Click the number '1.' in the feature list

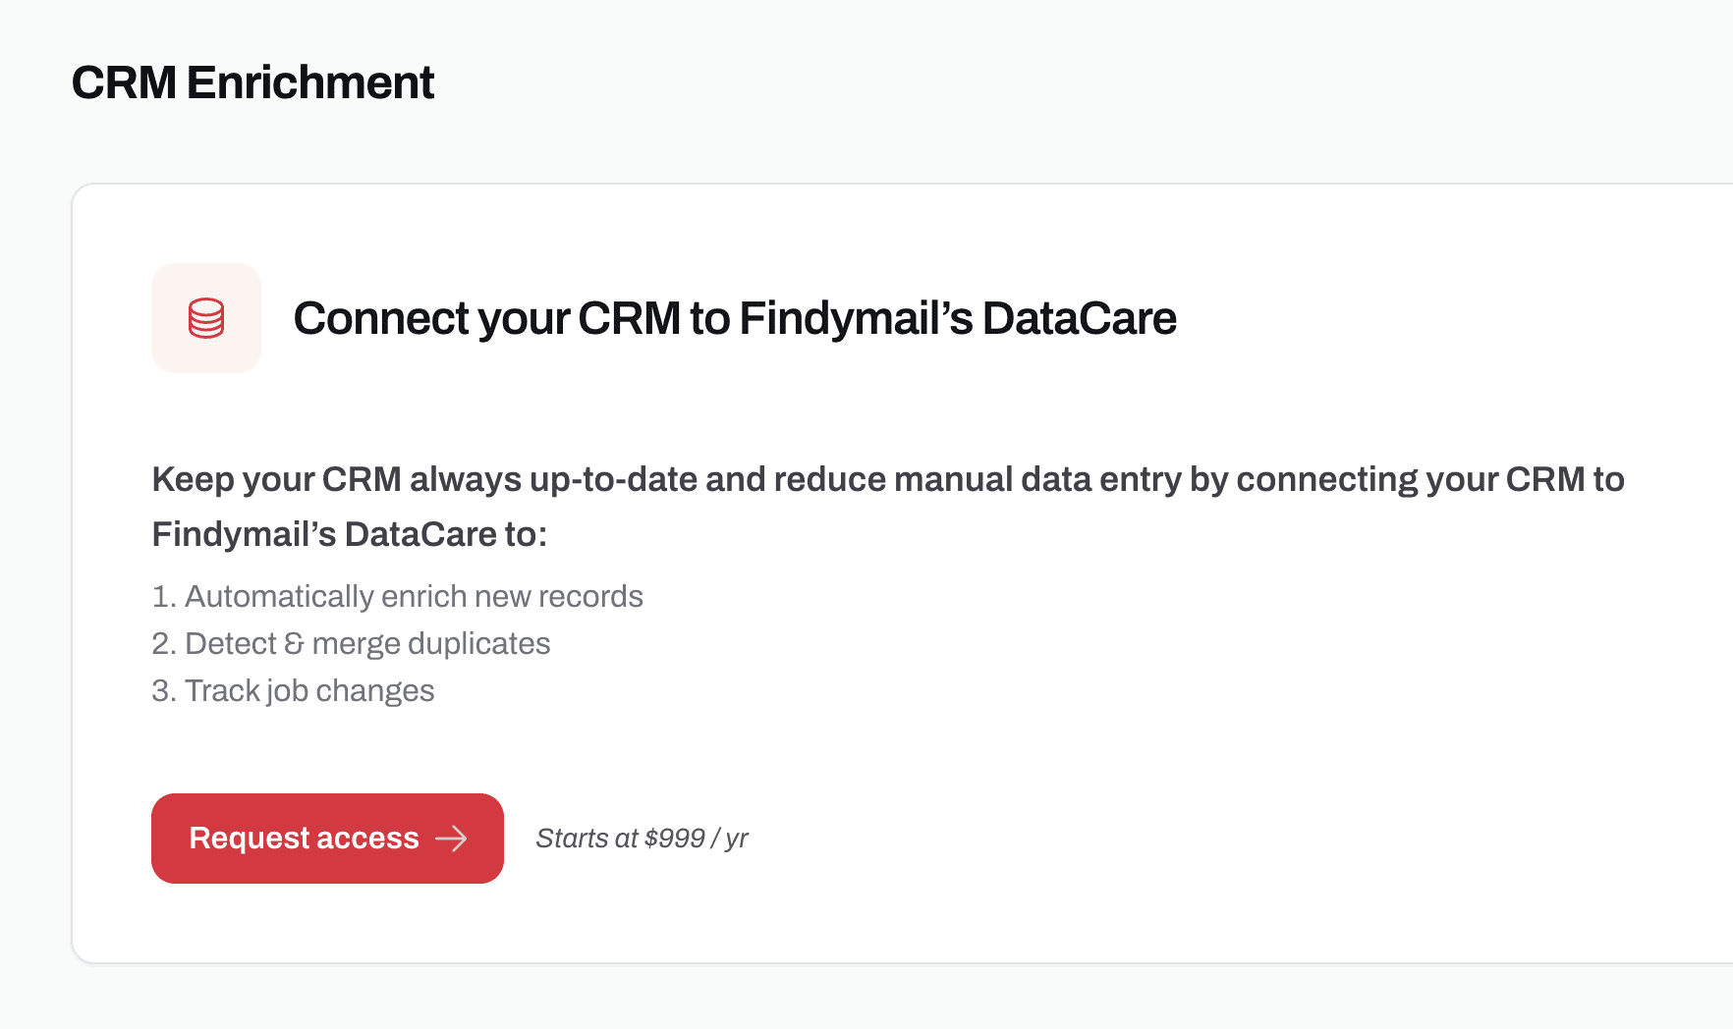(162, 596)
